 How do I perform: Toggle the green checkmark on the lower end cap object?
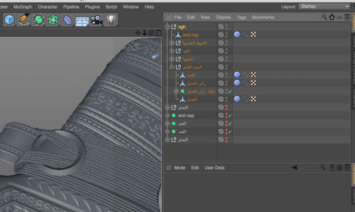click(x=230, y=115)
